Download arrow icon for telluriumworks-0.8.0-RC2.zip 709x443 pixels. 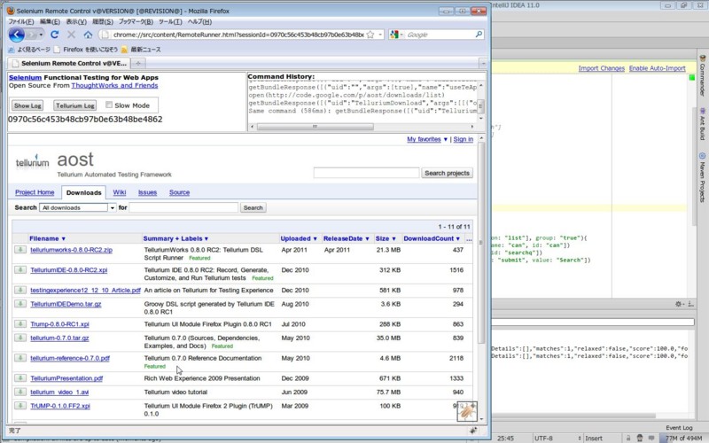[x=19, y=250]
